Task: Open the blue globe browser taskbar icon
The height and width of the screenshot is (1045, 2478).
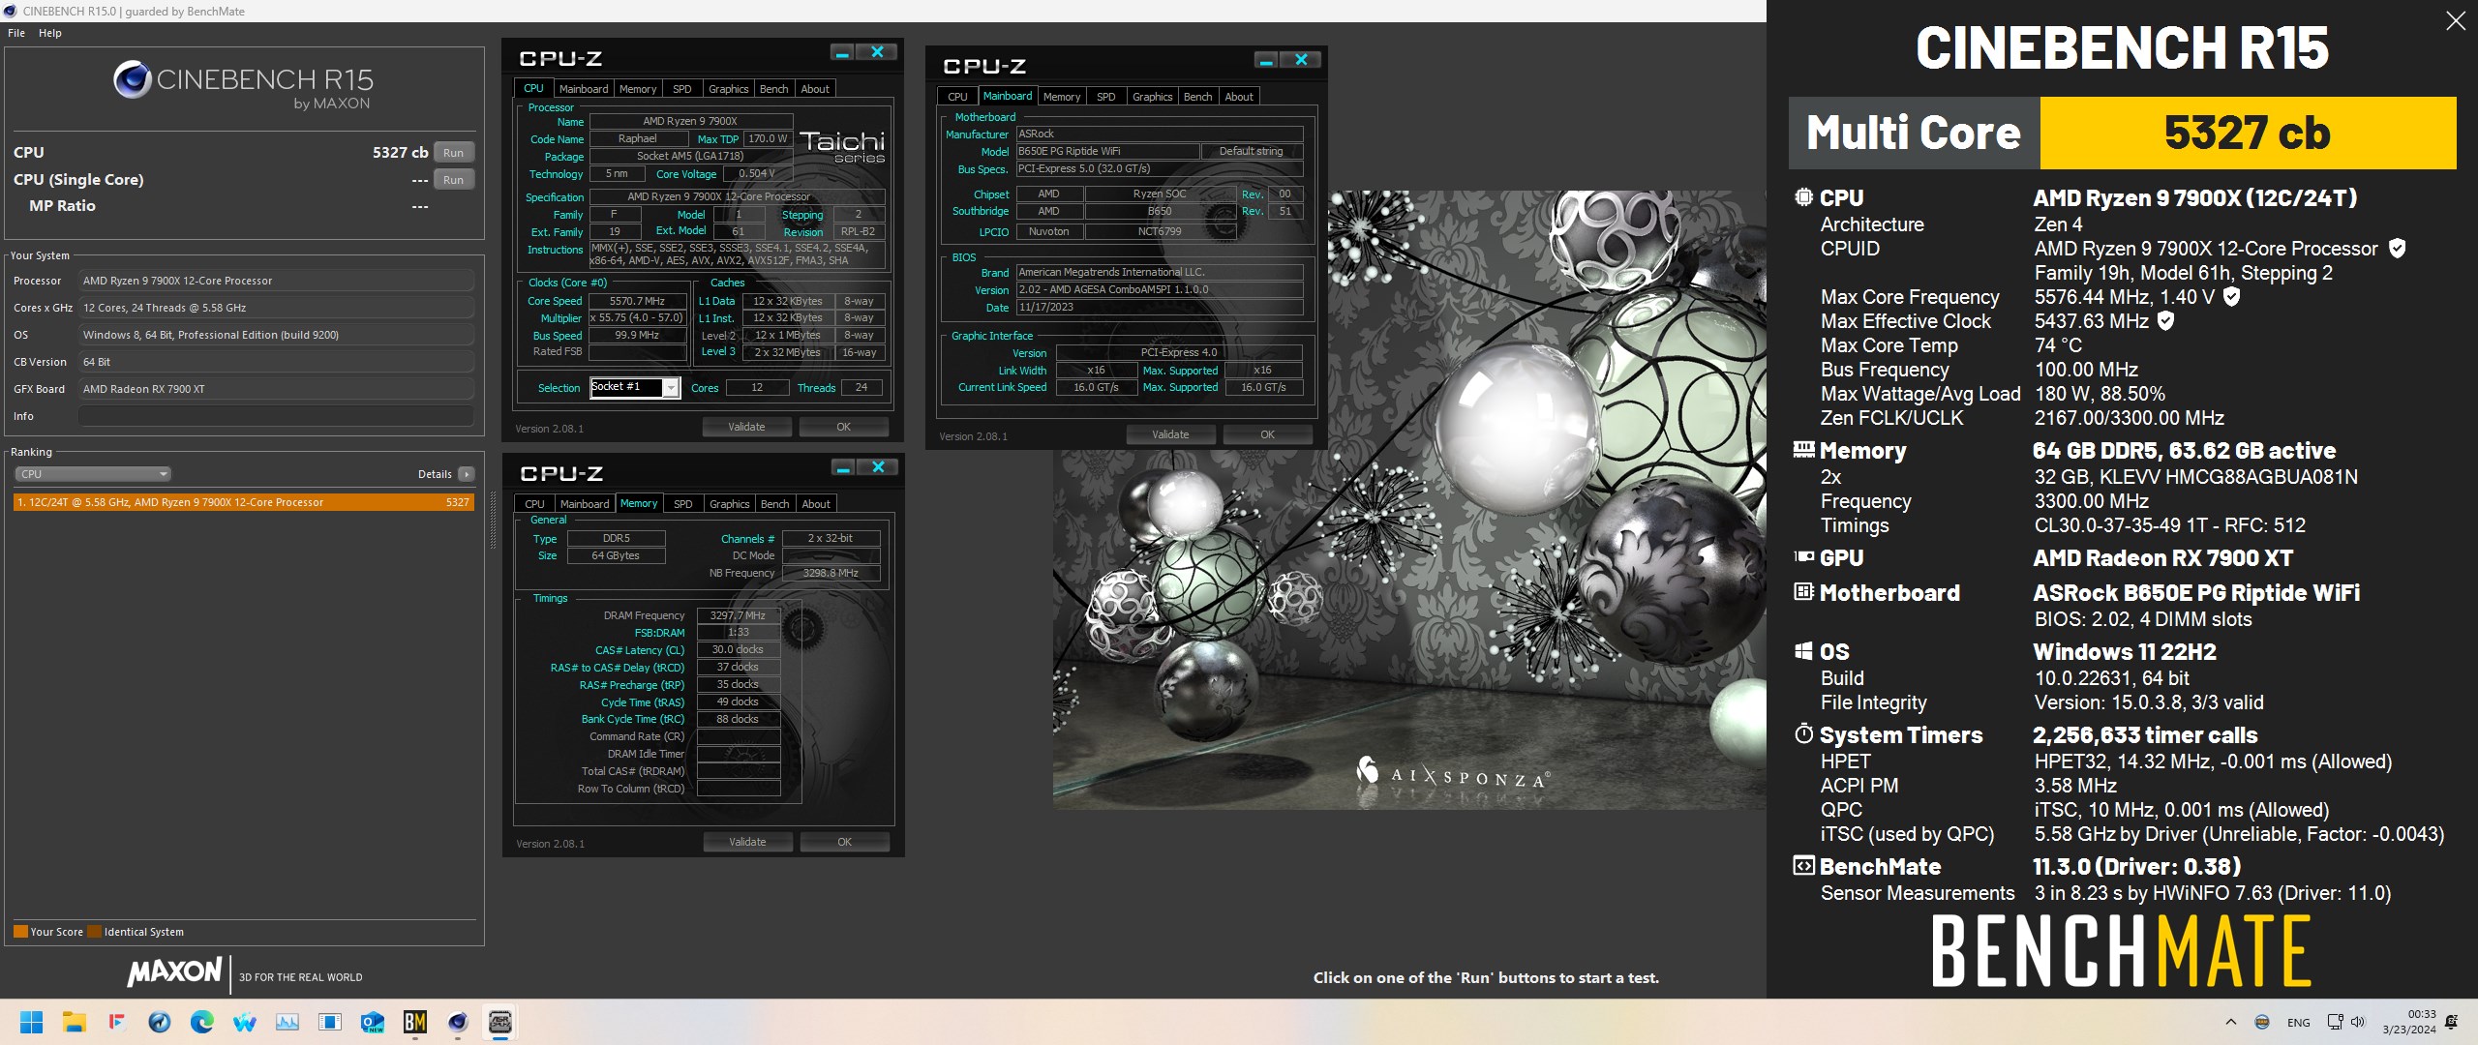Action: [x=160, y=1022]
